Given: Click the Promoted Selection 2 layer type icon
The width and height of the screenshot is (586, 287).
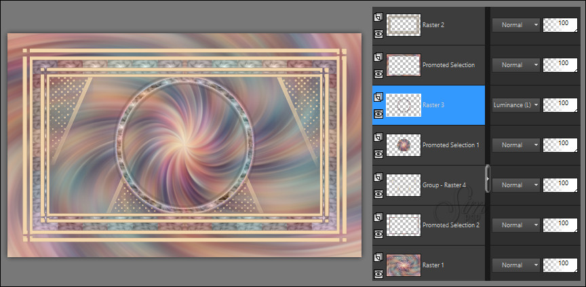Looking at the screenshot, I should pyautogui.click(x=378, y=217).
